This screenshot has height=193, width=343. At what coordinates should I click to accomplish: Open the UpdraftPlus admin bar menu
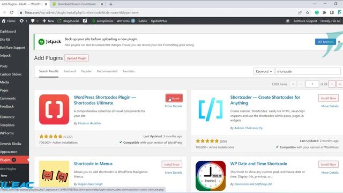click(x=159, y=21)
